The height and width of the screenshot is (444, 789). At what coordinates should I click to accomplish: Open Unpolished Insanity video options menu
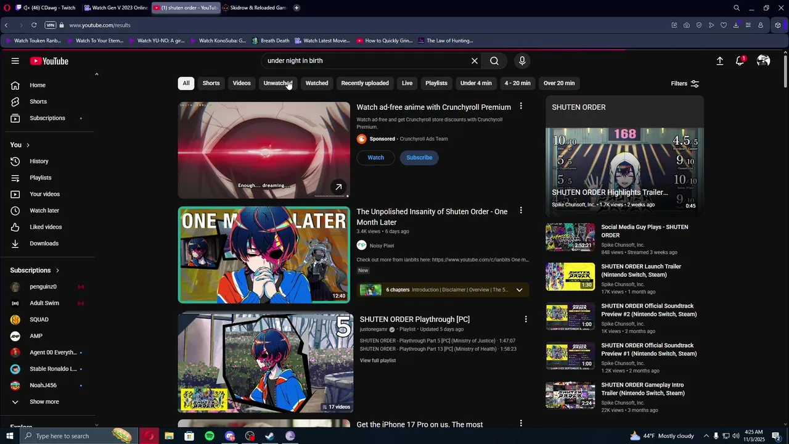tap(521, 211)
